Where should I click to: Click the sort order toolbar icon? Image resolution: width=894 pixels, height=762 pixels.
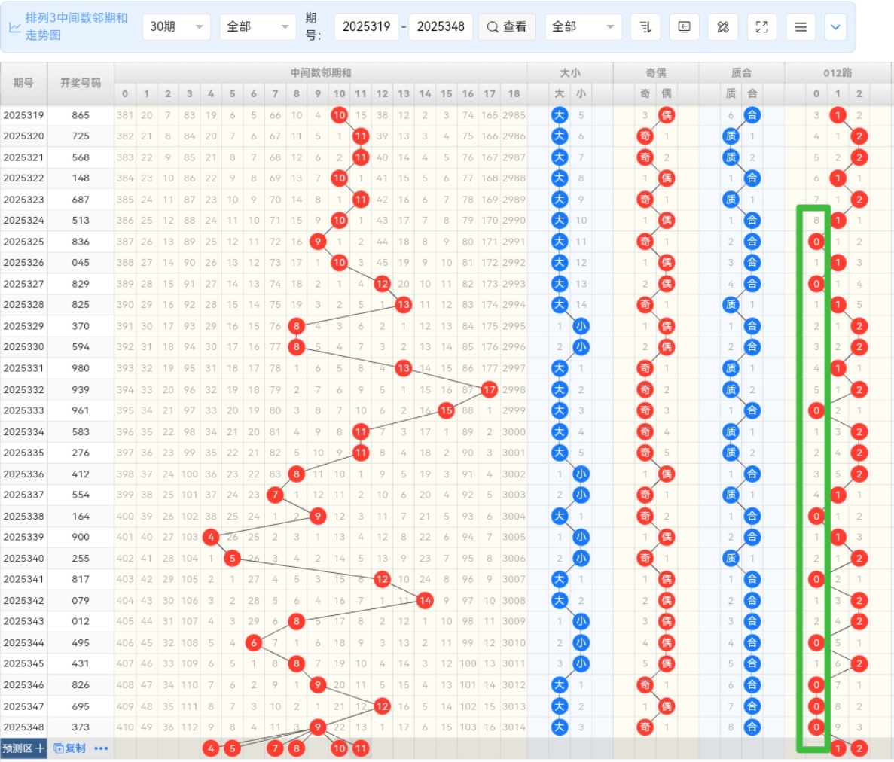645,27
